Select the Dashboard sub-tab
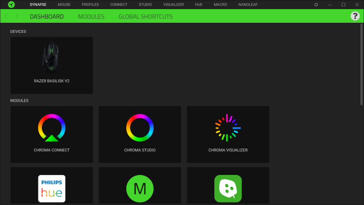364x205 pixels. (x=47, y=16)
